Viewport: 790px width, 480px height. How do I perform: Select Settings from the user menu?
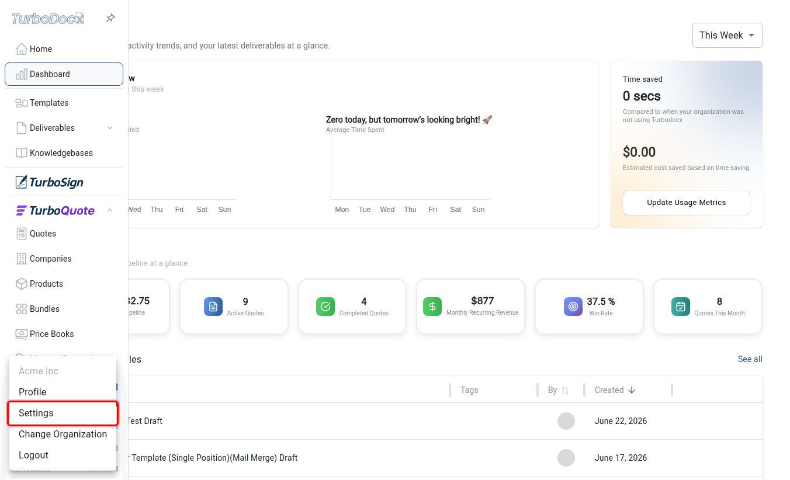point(63,413)
